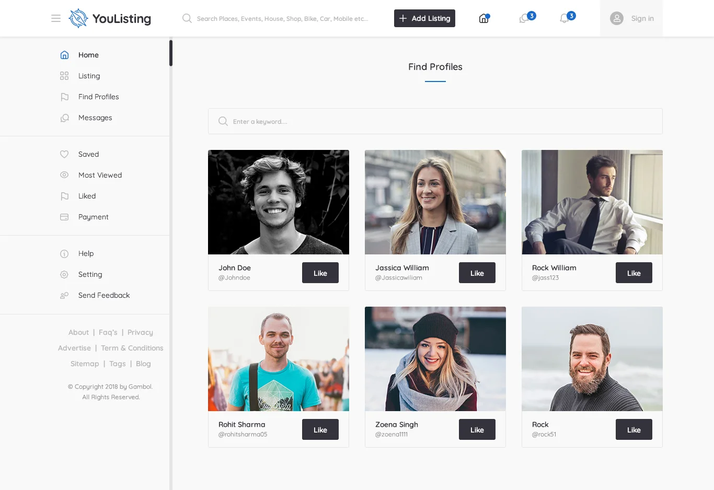Click the Setting gear icon in sidebar
Screen dimensions: 714x490
click(x=64, y=274)
